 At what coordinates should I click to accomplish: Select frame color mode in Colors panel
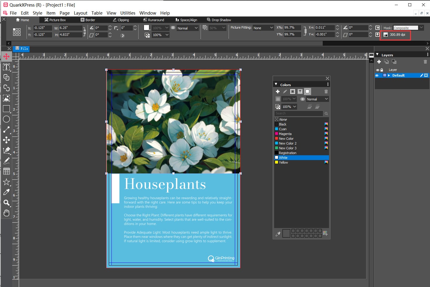pyautogui.click(x=293, y=91)
